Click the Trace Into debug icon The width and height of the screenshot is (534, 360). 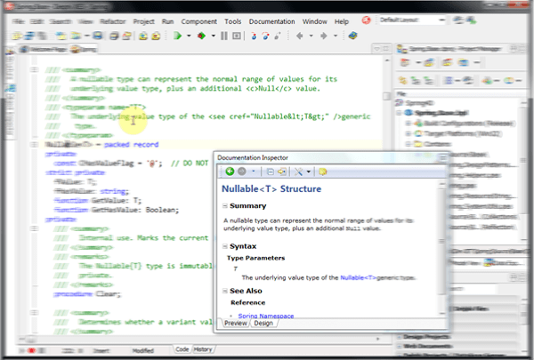254,36
